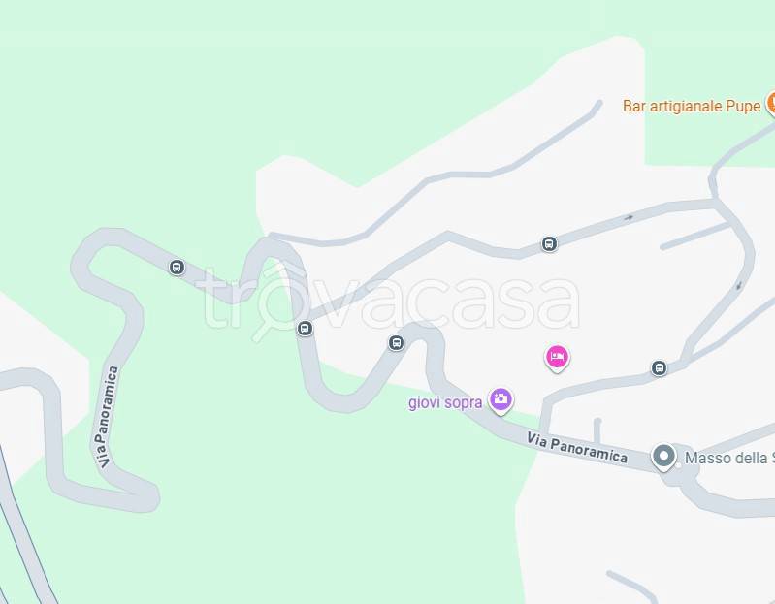This screenshot has height=604, width=775.
Task: Click the Masso della S place label
Action: 729,458
